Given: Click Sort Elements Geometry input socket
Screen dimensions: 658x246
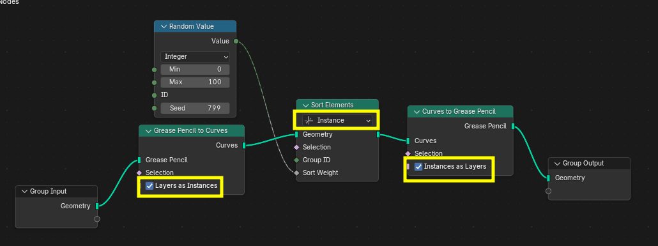Looking at the screenshot, I should click(x=296, y=135).
